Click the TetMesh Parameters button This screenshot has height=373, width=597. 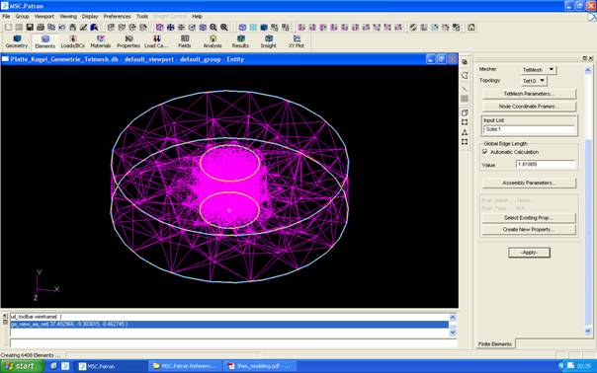[529, 94]
